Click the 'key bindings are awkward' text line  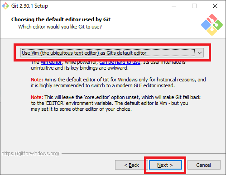point(80,68)
